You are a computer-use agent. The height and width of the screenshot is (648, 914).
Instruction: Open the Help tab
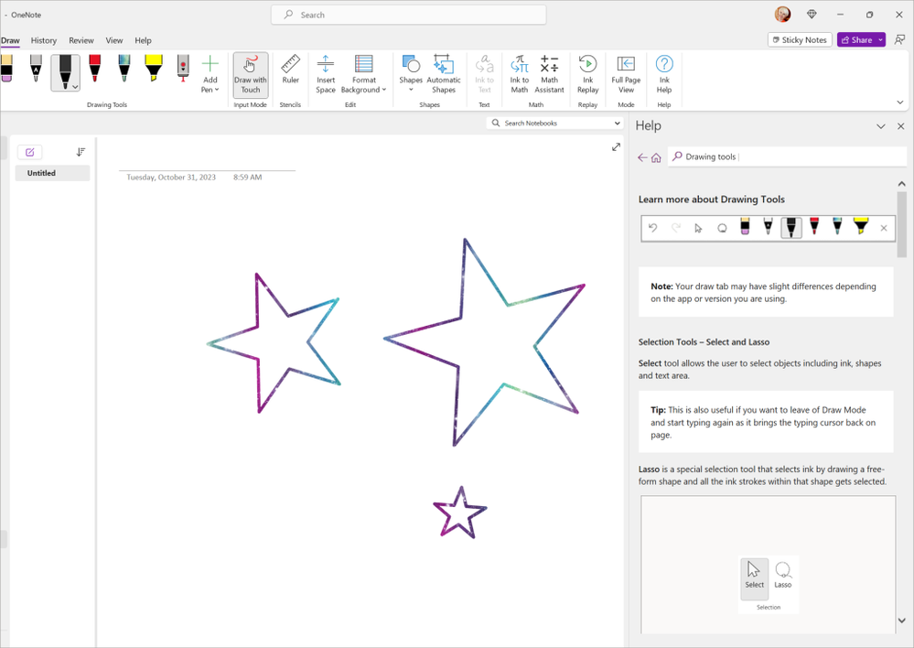143,40
